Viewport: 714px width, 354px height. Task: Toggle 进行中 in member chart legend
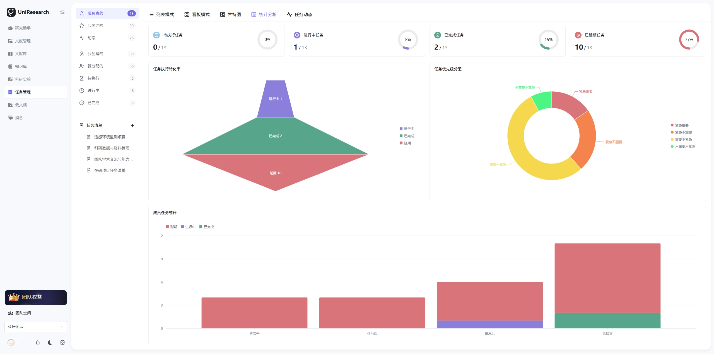point(188,227)
